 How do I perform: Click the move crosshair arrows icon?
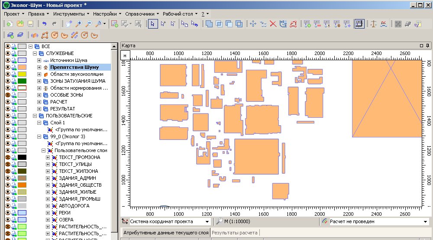coord(254,24)
